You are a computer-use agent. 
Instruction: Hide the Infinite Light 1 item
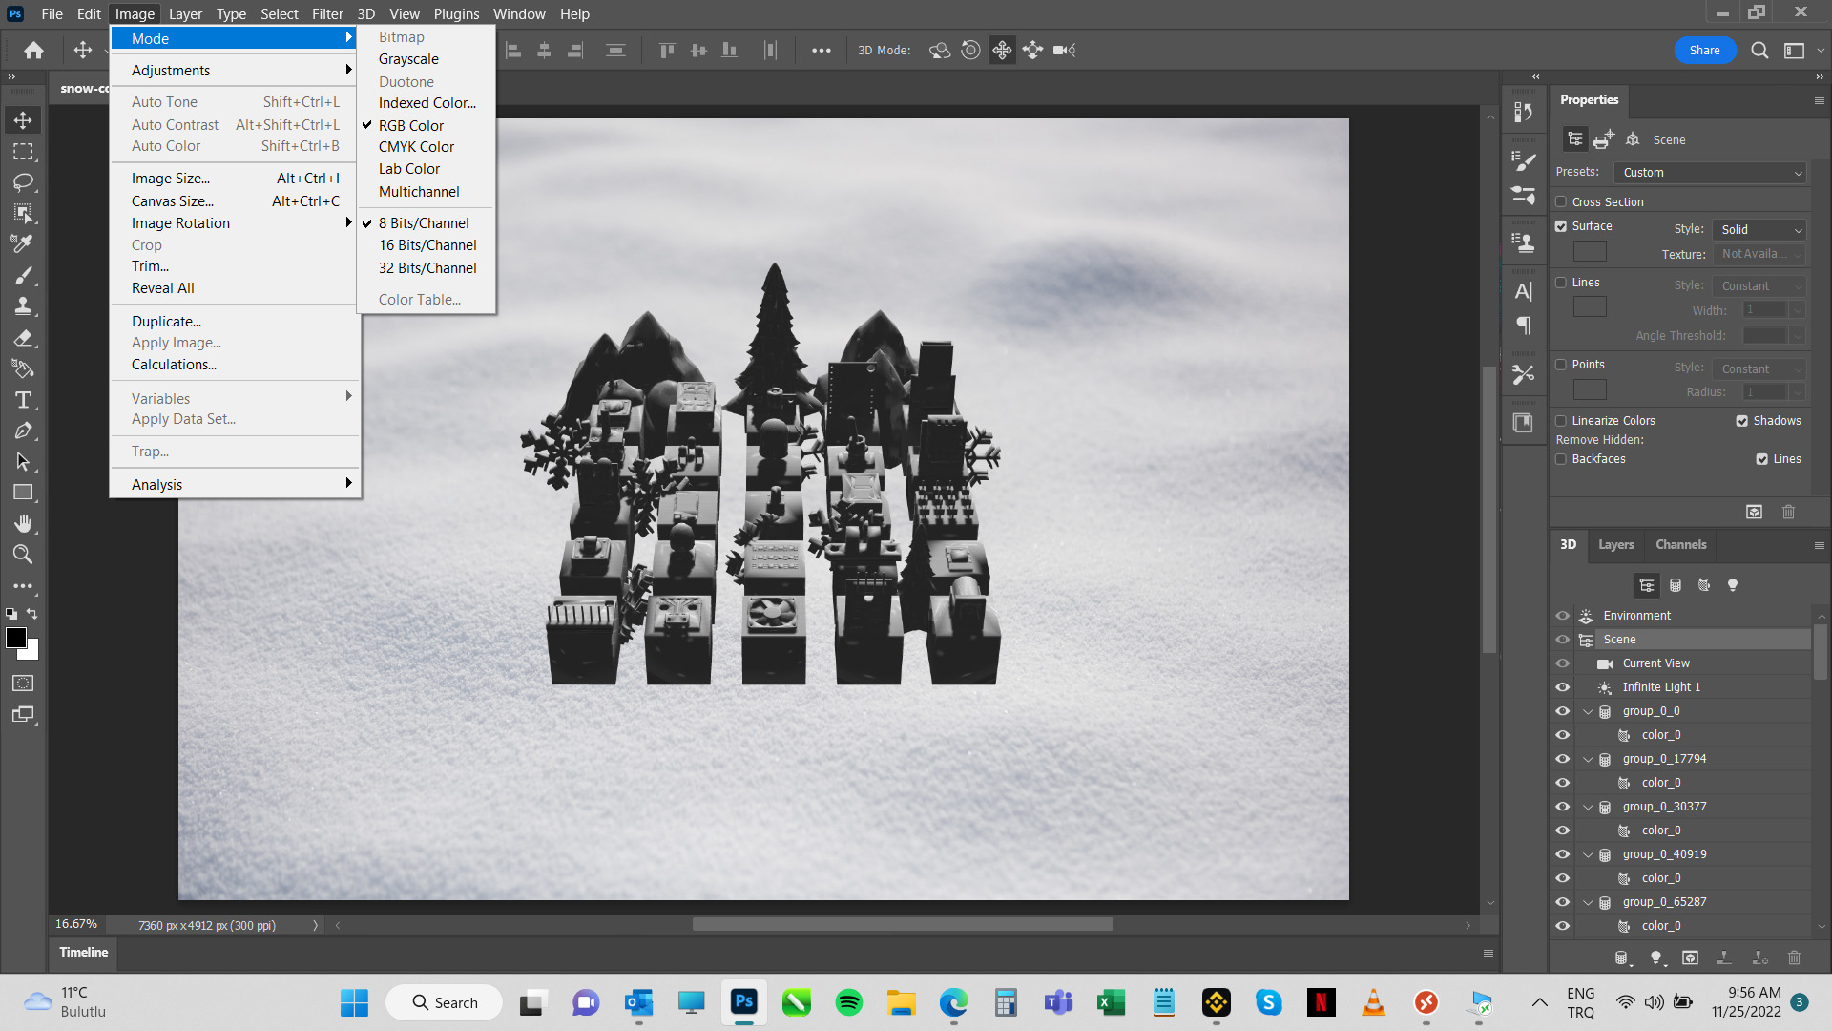click(x=1562, y=687)
